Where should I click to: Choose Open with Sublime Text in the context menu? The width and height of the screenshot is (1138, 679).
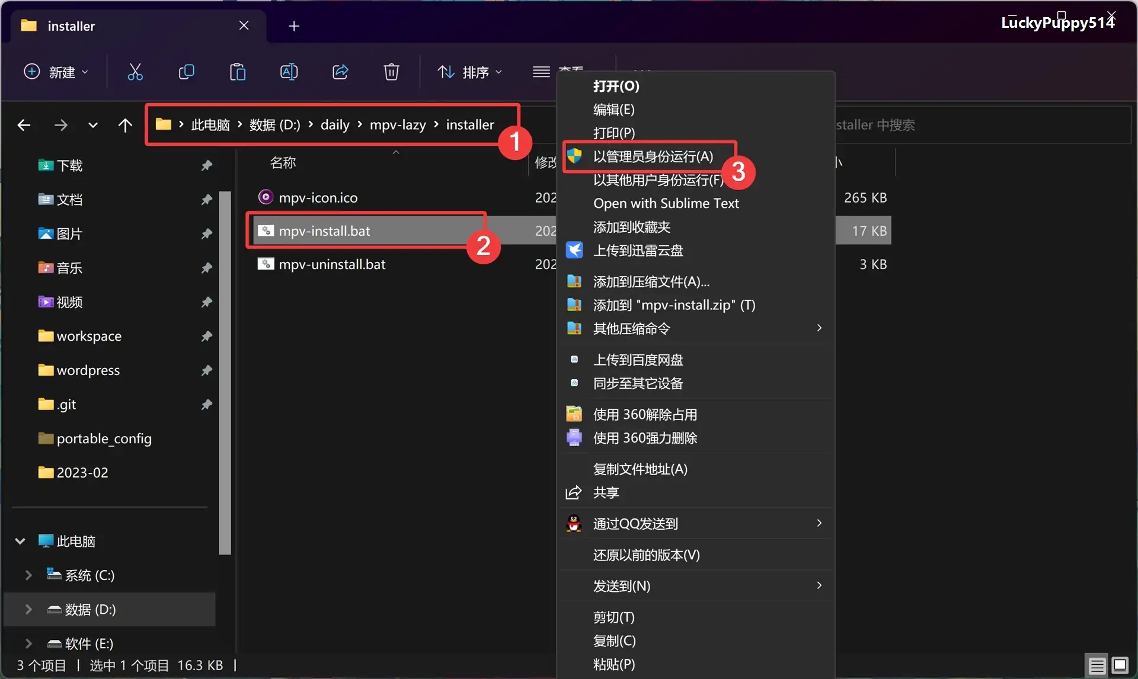(x=666, y=203)
